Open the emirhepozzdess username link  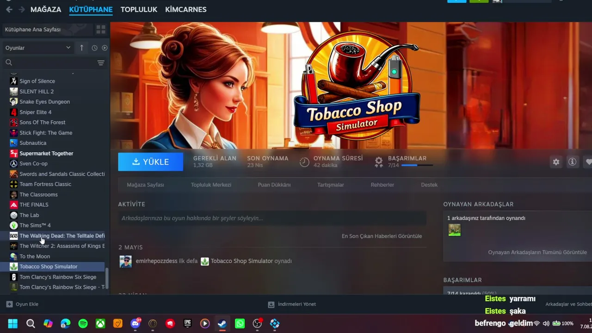point(157,261)
